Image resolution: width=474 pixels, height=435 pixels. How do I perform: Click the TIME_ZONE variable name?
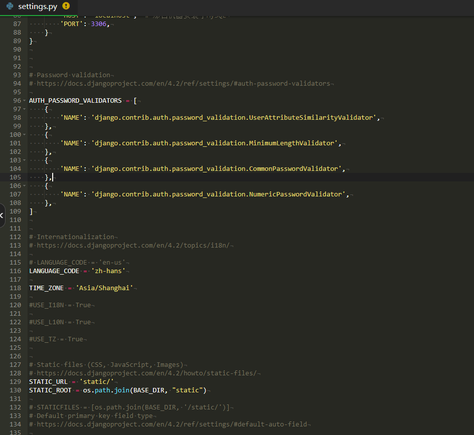pos(46,288)
